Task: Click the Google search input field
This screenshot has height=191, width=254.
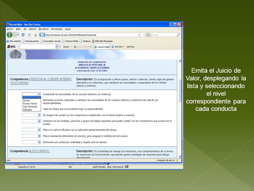Action: 164,35
